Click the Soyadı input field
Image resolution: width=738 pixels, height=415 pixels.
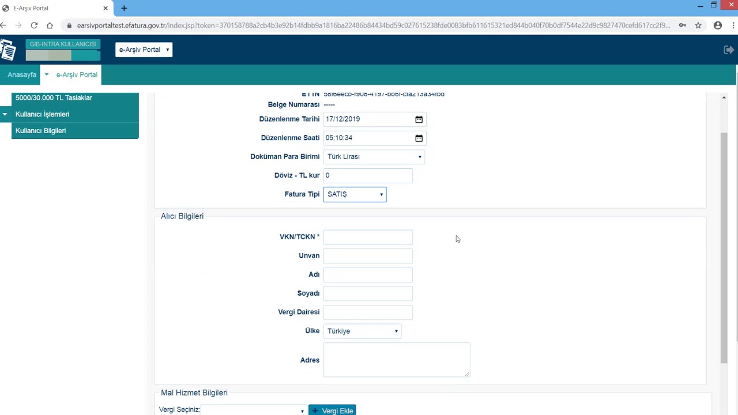tap(368, 293)
